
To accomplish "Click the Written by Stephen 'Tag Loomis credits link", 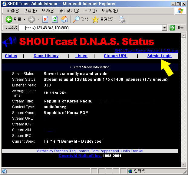I will point(90,151).
